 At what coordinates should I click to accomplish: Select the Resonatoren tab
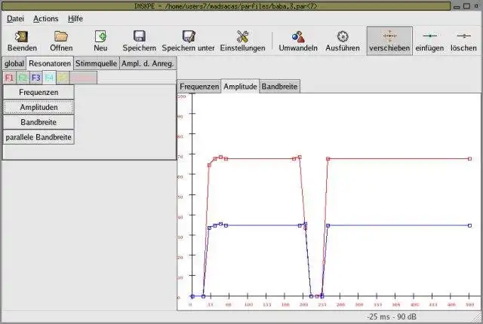[50, 63]
